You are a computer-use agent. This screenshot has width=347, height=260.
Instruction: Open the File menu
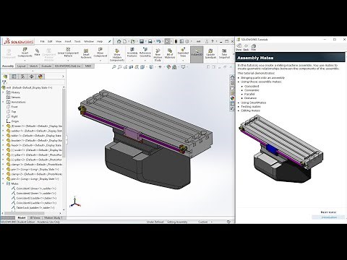(43, 41)
